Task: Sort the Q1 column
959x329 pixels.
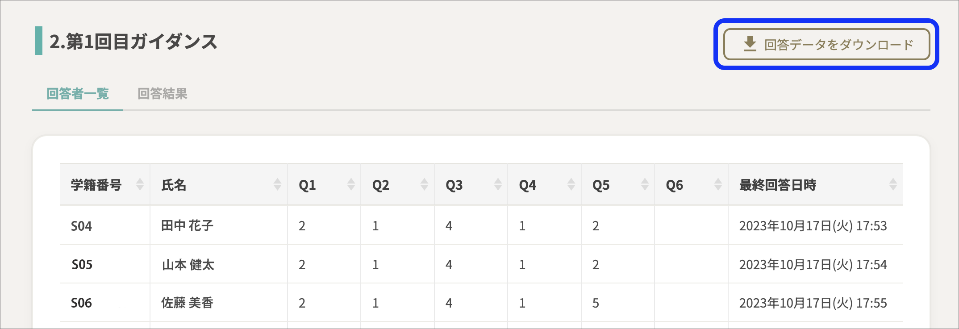Action: point(351,184)
